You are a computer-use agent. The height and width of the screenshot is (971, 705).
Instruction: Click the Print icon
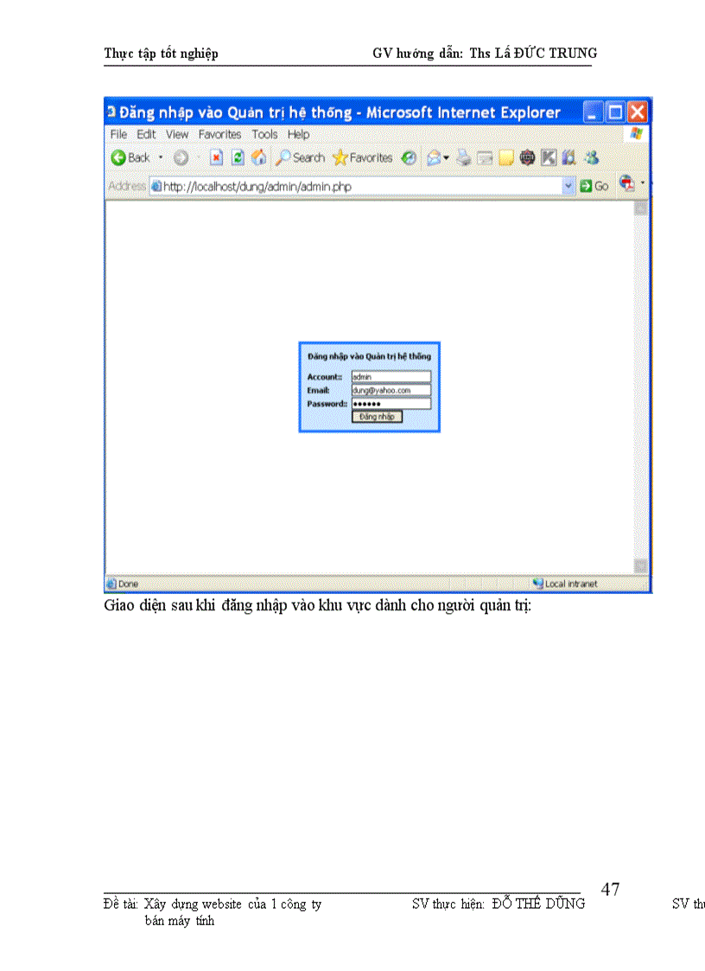(x=463, y=157)
